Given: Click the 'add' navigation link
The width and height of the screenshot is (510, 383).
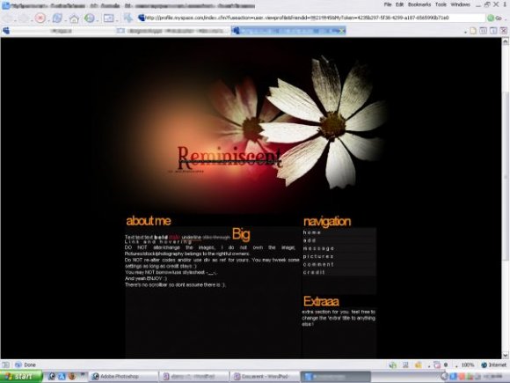Looking at the screenshot, I should tap(309, 240).
